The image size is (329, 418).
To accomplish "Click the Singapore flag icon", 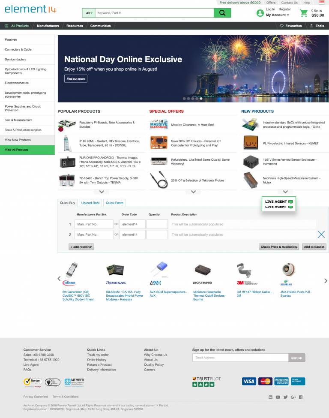I will (x=322, y=3).
